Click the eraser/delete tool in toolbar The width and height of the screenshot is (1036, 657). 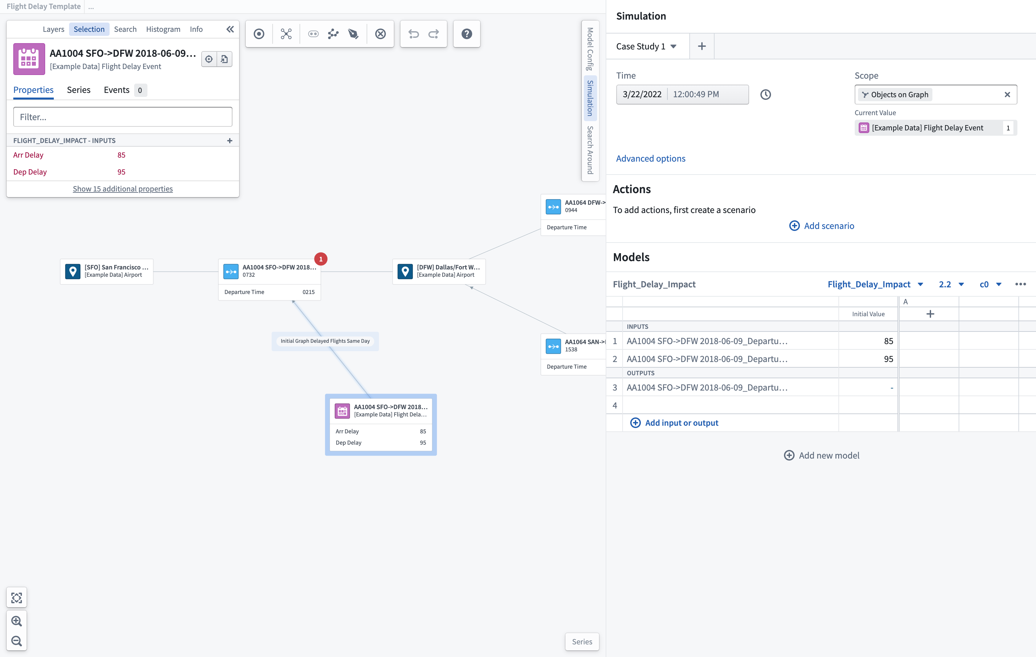[380, 34]
